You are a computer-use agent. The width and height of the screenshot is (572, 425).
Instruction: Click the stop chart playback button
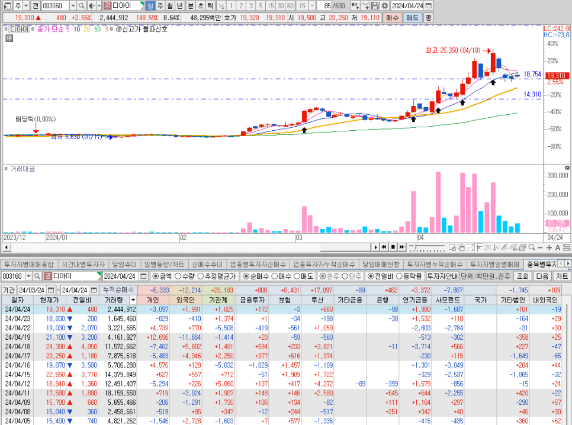tap(393, 247)
